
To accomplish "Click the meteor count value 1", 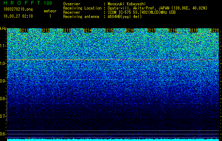I will 50,16.
